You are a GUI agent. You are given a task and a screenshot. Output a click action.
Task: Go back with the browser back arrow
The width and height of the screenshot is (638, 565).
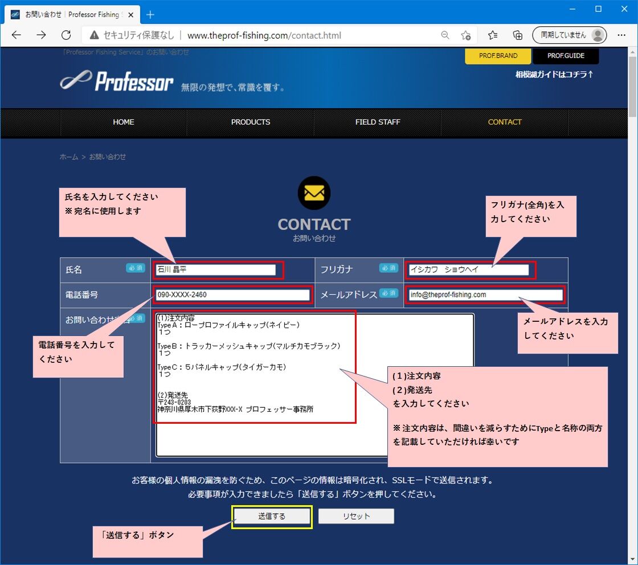pyautogui.click(x=17, y=35)
